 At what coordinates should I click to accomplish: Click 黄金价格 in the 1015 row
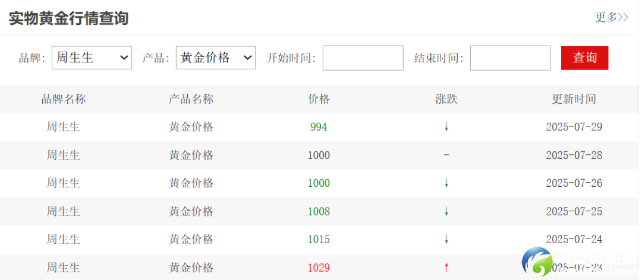(x=191, y=239)
